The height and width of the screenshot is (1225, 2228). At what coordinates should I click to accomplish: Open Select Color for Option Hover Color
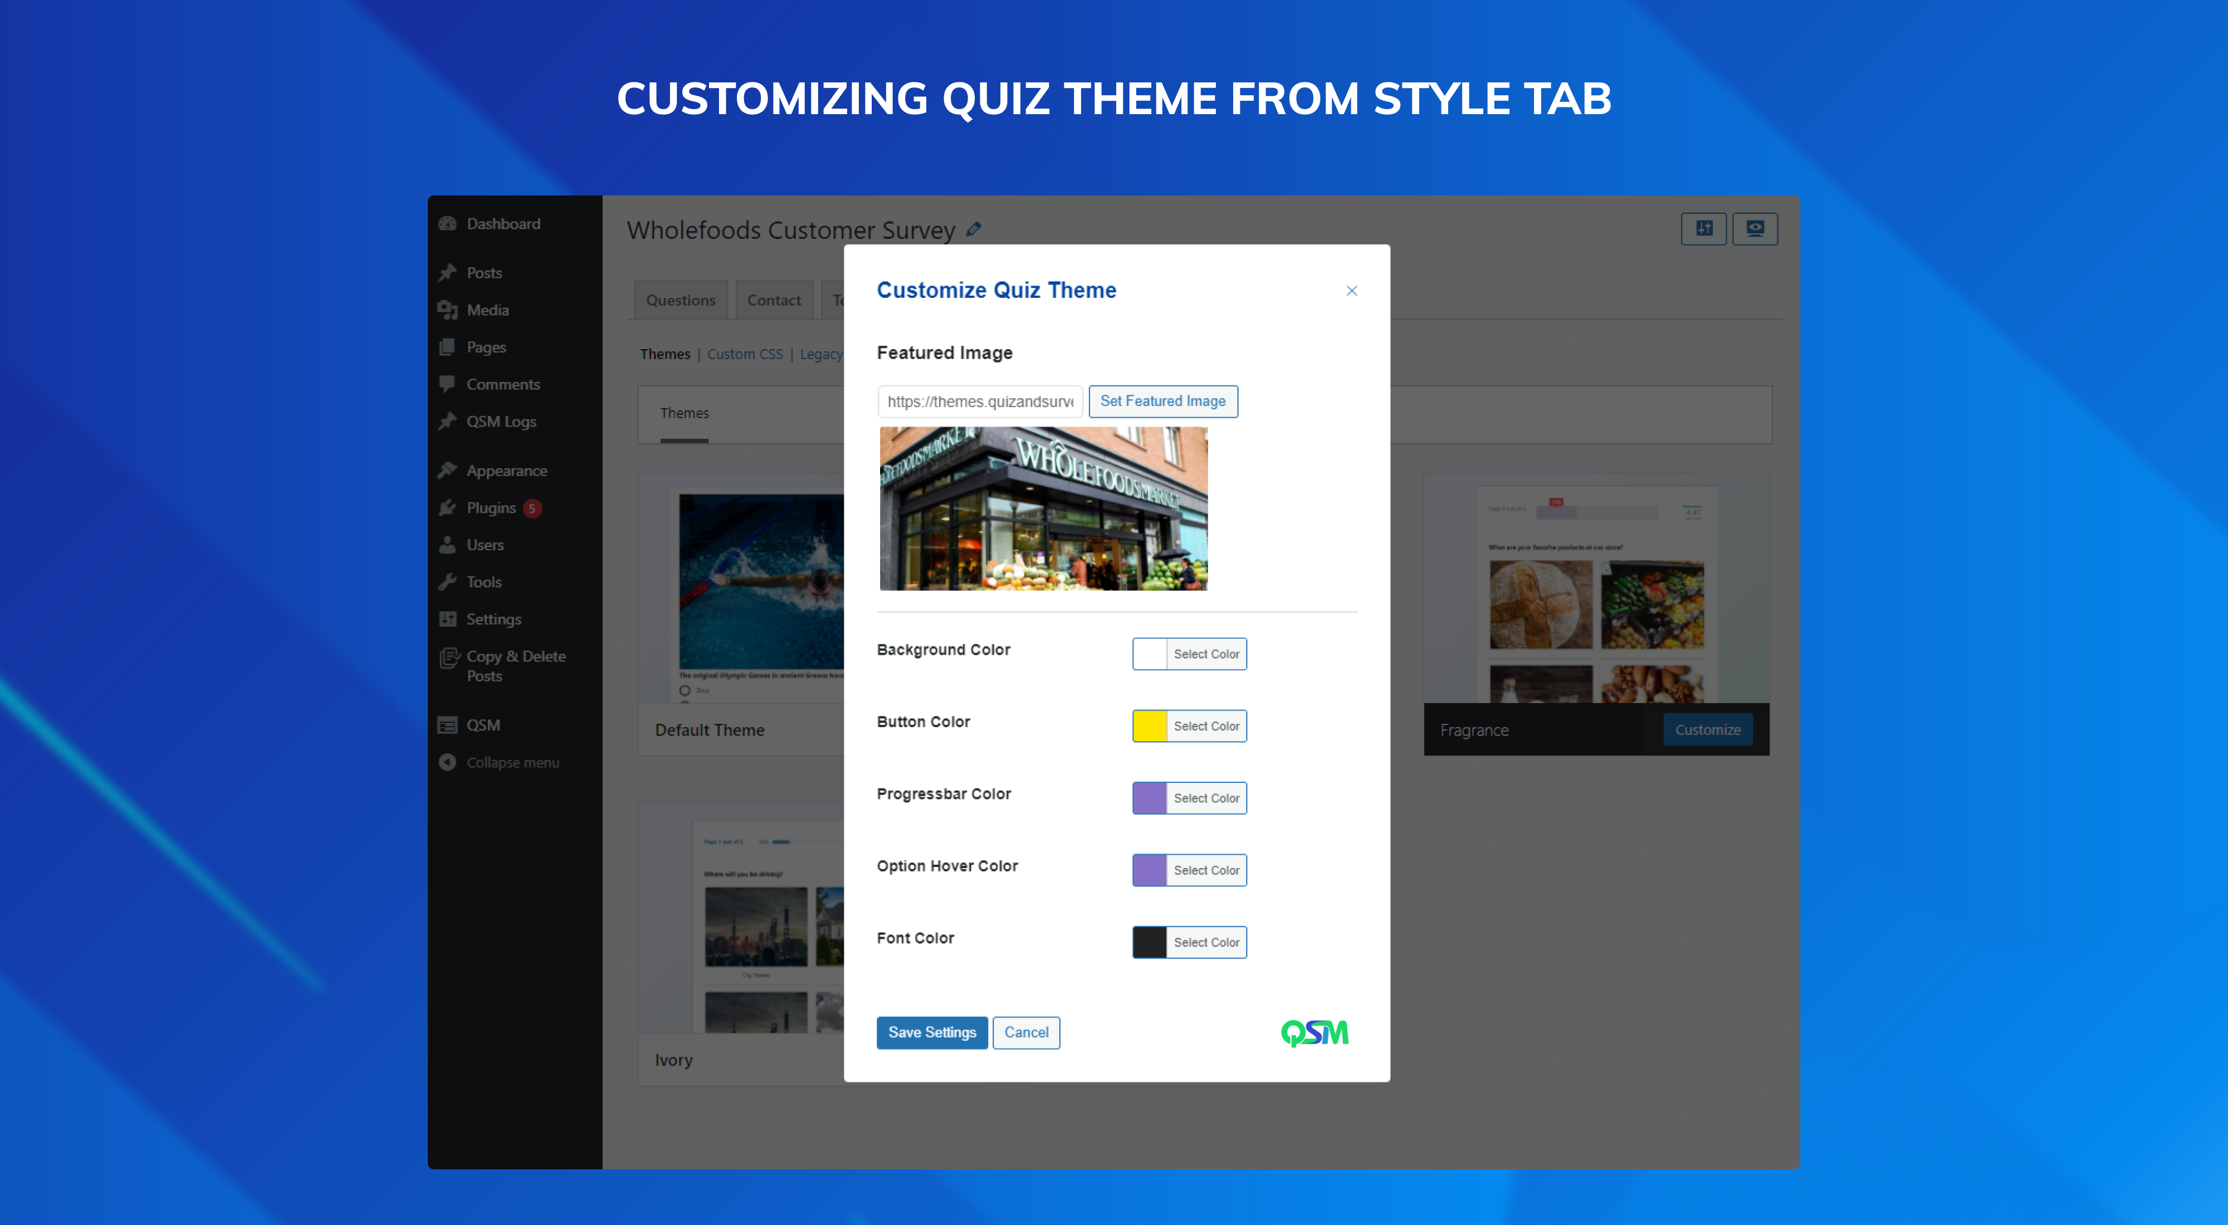(1206, 870)
